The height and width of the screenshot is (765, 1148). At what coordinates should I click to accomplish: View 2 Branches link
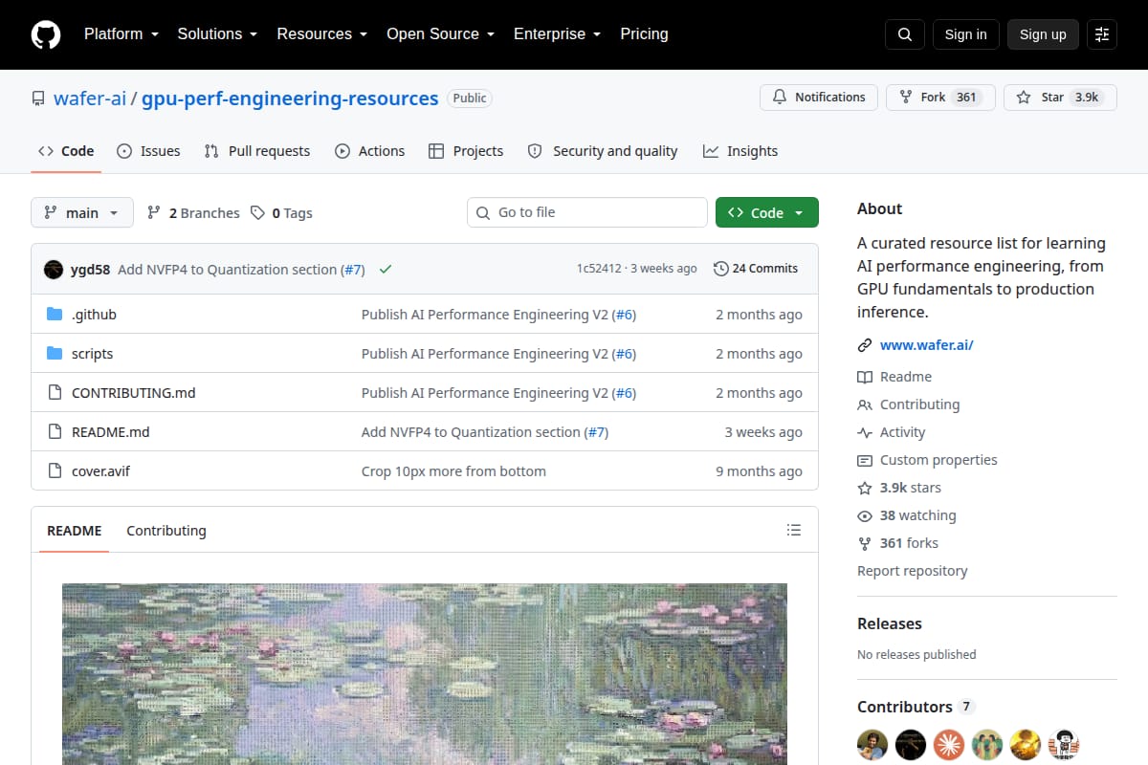193,213
